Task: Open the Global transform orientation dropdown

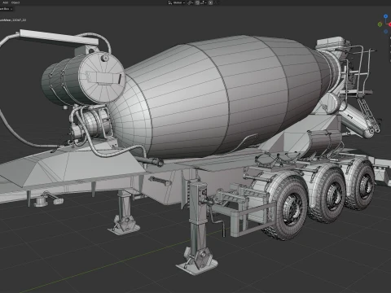Action: click(x=177, y=2)
